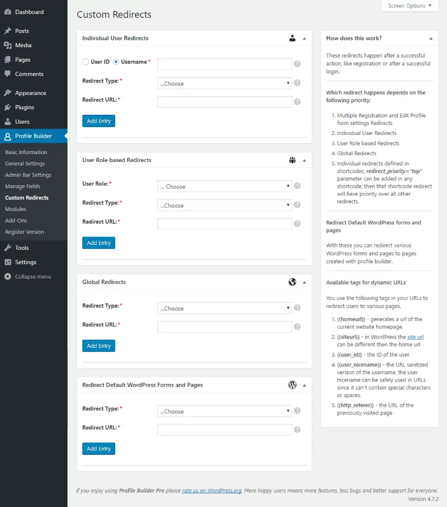Image resolution: width=447 pixels, height=507 pixels.
Task: Open Redirect Type dropdown in User Role based Redirects
Action: [x=225, y=205]
